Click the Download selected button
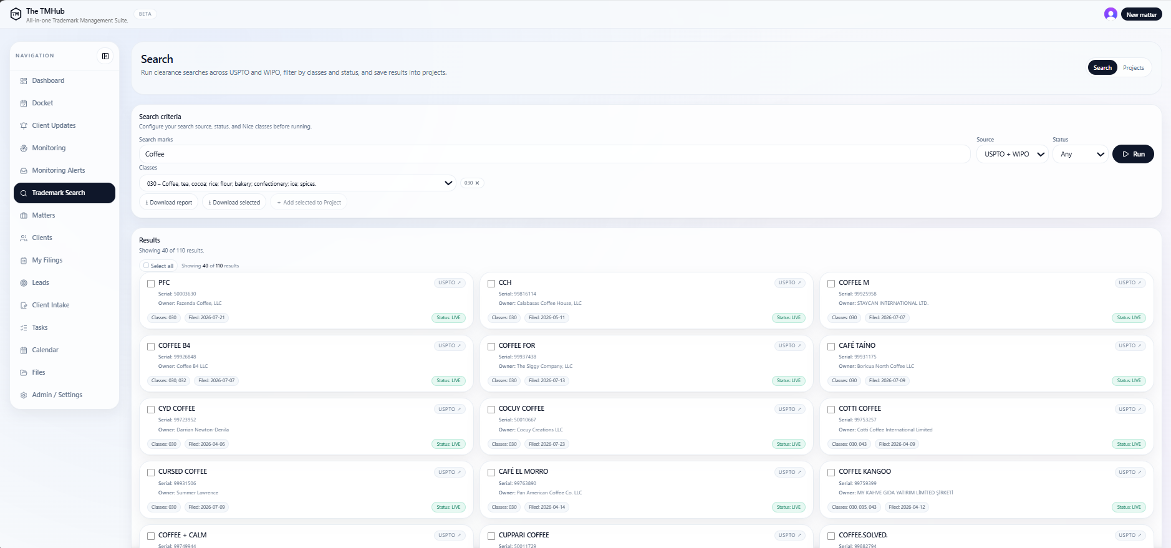This screenshot has height=548, width=1171. point(234,203)
